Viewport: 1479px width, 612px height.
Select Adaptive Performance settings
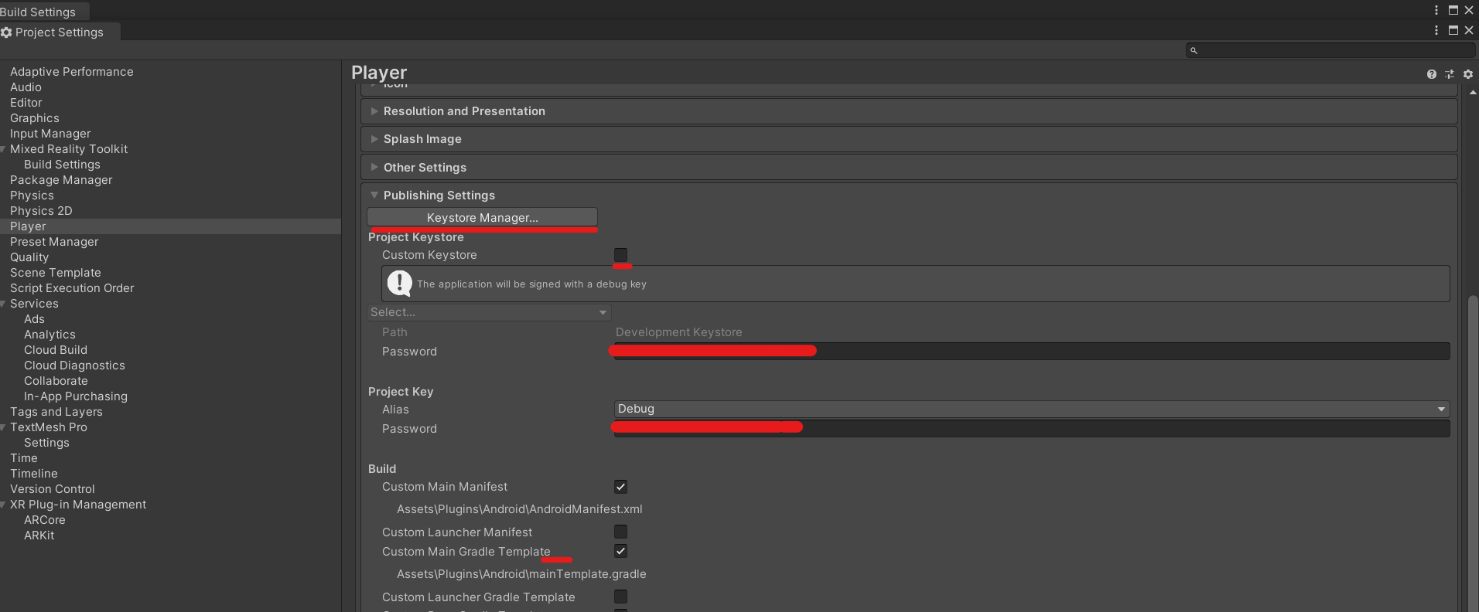(71, 72)
